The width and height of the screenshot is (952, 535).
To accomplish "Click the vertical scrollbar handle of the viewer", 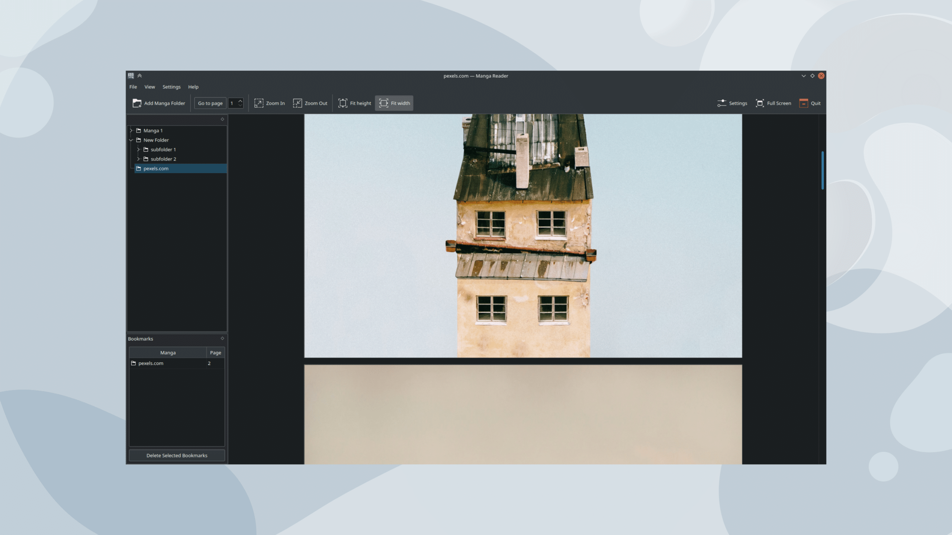I will pos(823,171).
